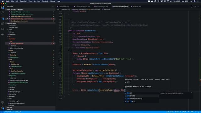Open the Remote Explorer view
The width and height of the screenshot is (201, 113).
[3, 29]
